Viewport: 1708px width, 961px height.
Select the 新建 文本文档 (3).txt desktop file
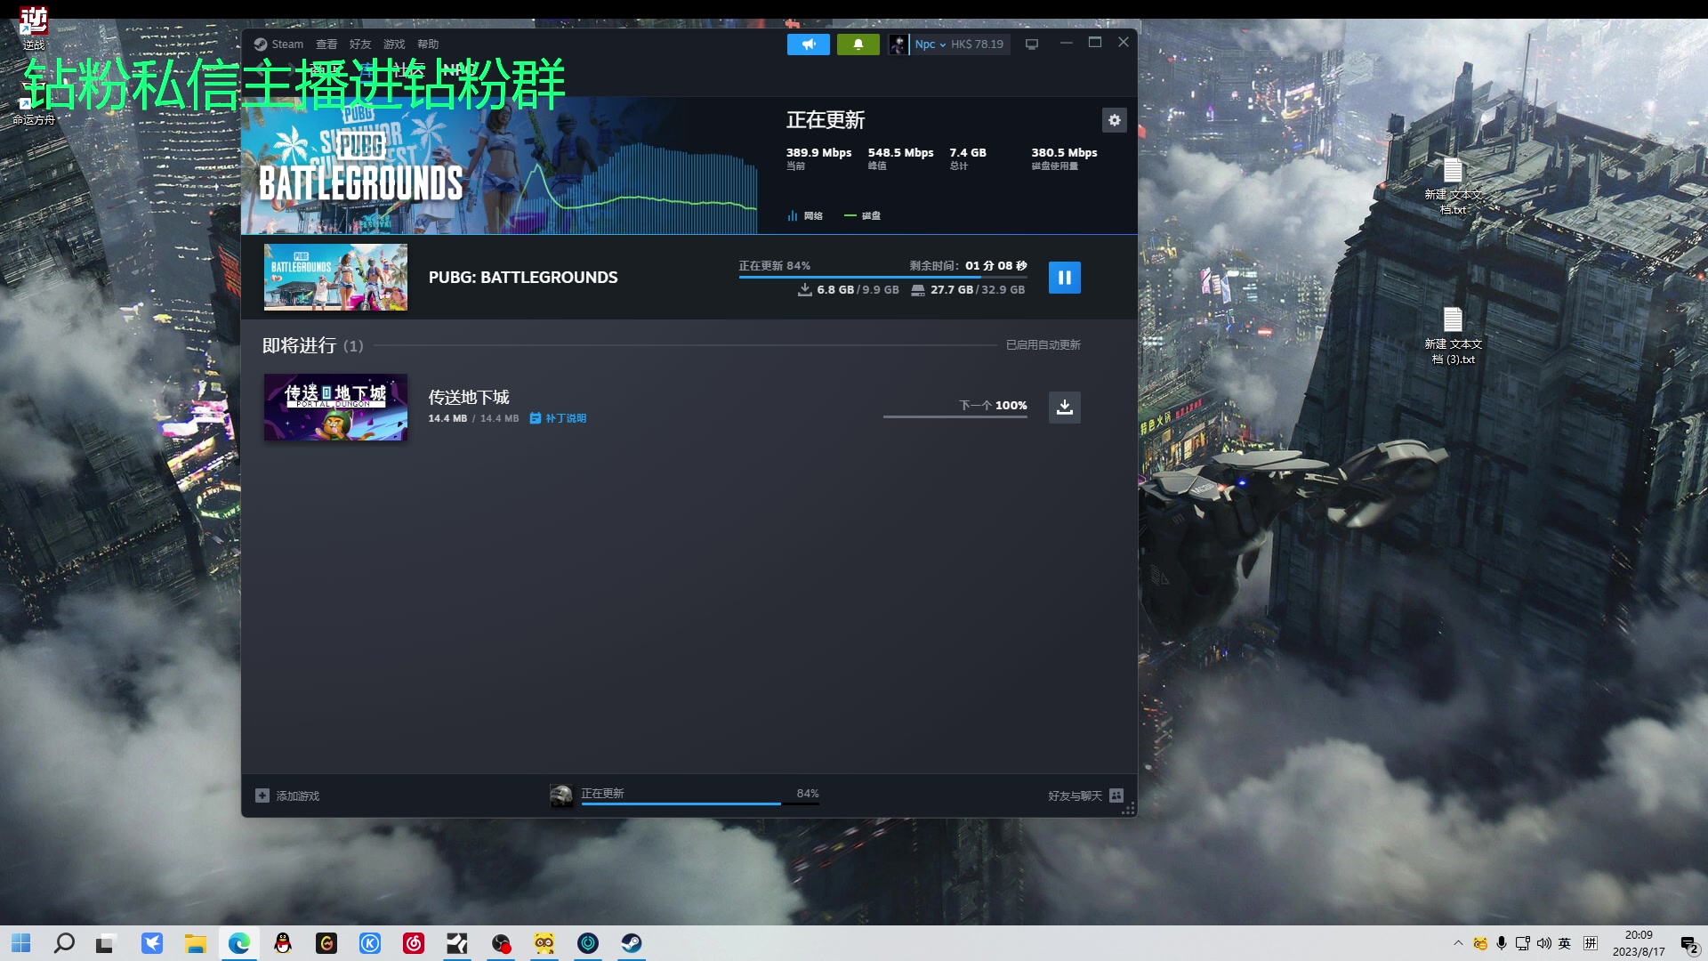[1453, 336]
